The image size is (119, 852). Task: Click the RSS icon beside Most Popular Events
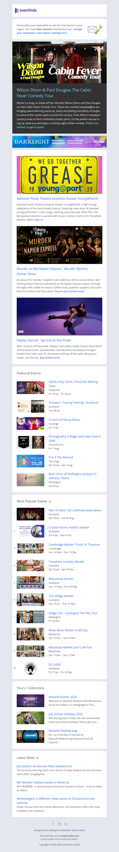pyautogui.click(x=50, y=501)
